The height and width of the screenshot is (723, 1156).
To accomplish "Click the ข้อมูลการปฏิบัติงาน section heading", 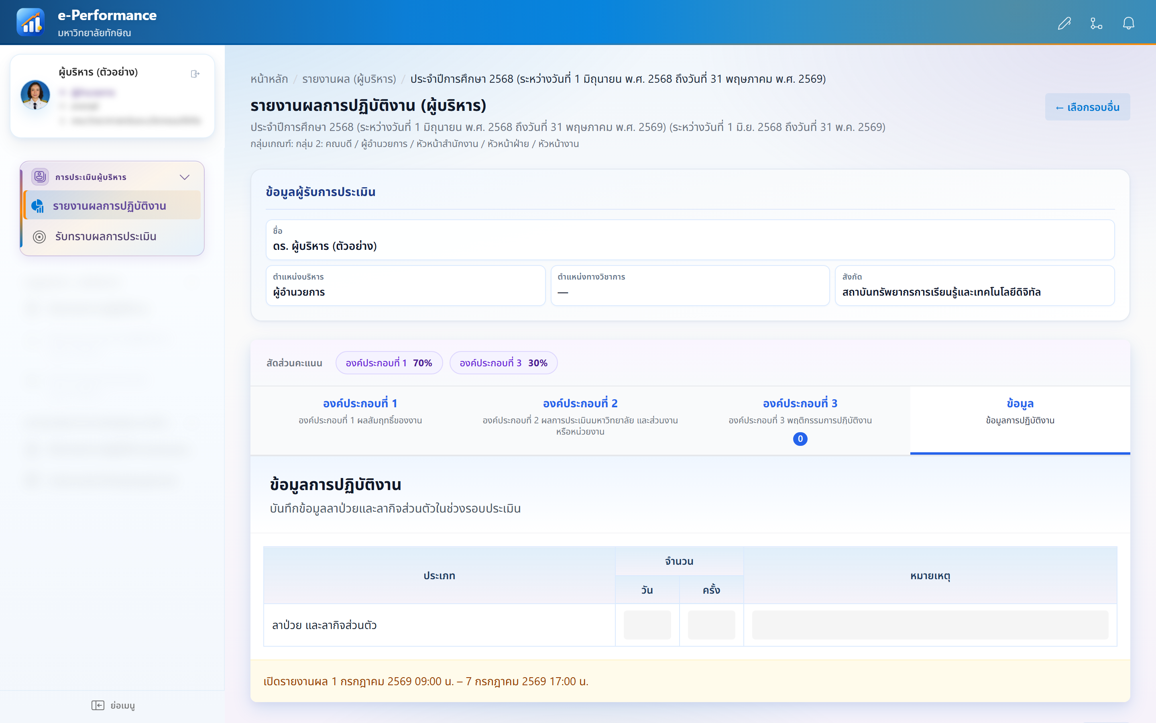I will 335,484.
